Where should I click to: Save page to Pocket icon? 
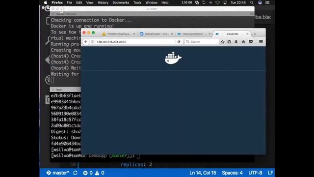click(251, 42)
